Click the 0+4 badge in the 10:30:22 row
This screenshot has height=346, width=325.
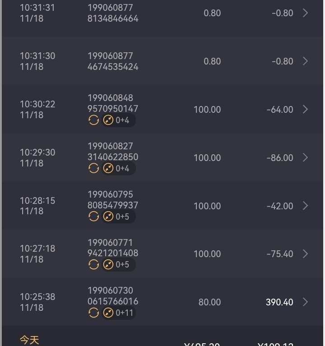tap(118, 120)
